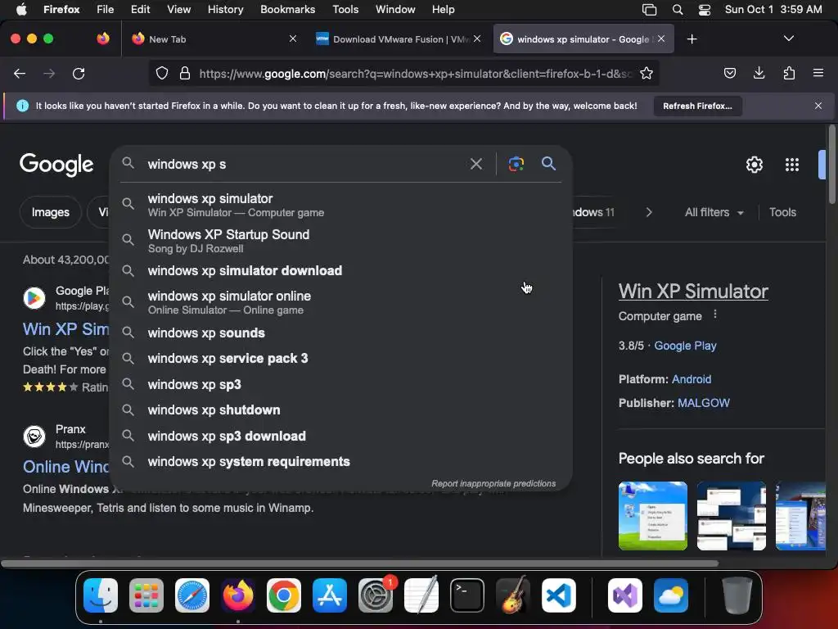This screenshot has height=629, width=838.
Task: Dismiss the Firefox notification bar
Action: pyautogui.click(x=818, y=106)
